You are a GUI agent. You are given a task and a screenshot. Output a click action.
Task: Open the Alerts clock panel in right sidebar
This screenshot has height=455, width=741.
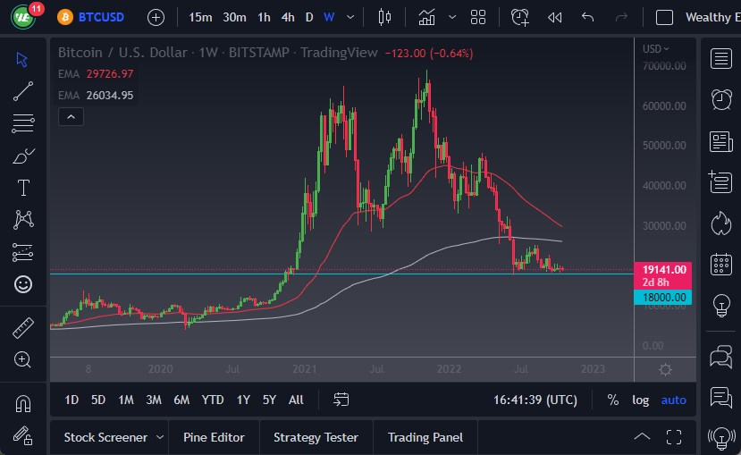(x=720, y=99)
